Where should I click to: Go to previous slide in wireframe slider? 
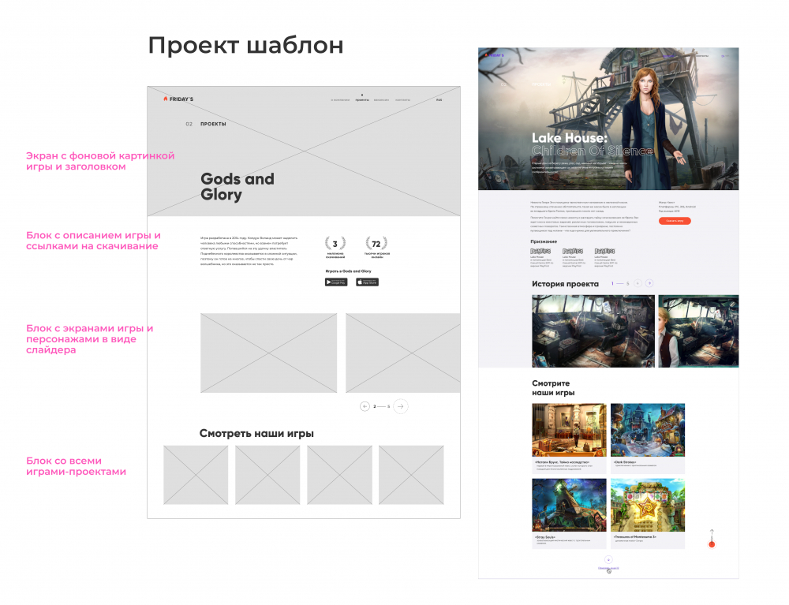click(x=365, y=406)
